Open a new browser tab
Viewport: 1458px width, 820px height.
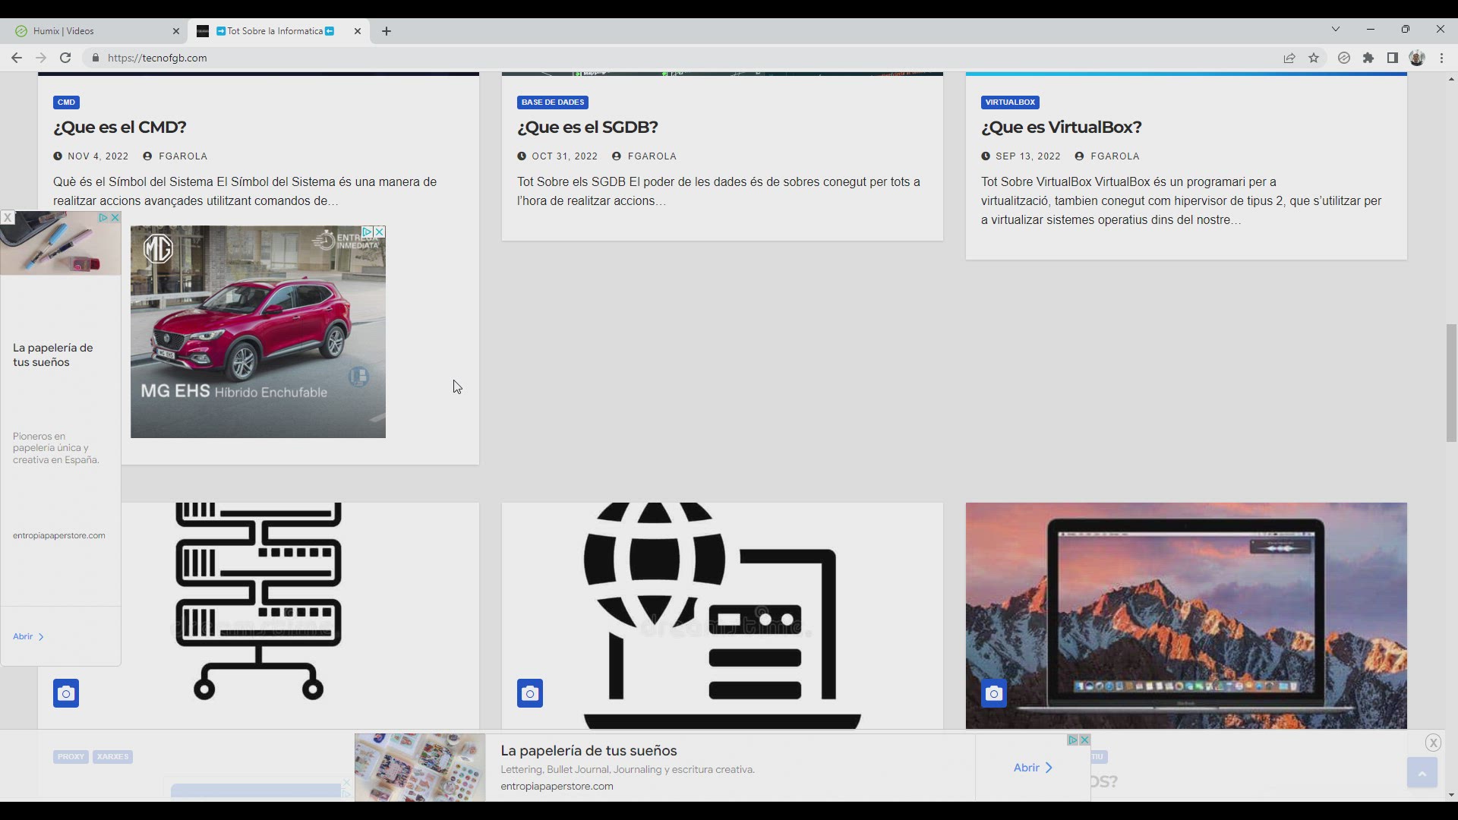click(x=387, y=31)
